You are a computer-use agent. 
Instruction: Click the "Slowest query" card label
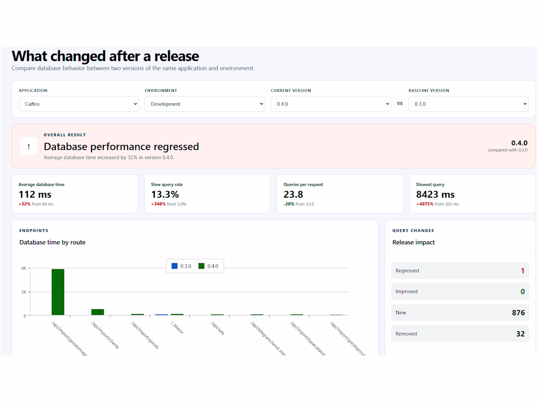click(430, 184)
